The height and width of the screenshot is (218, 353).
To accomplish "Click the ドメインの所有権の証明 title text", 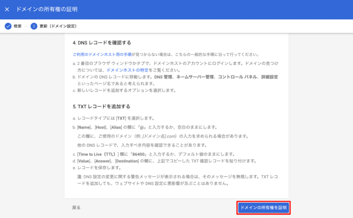I will click(47, 9).
